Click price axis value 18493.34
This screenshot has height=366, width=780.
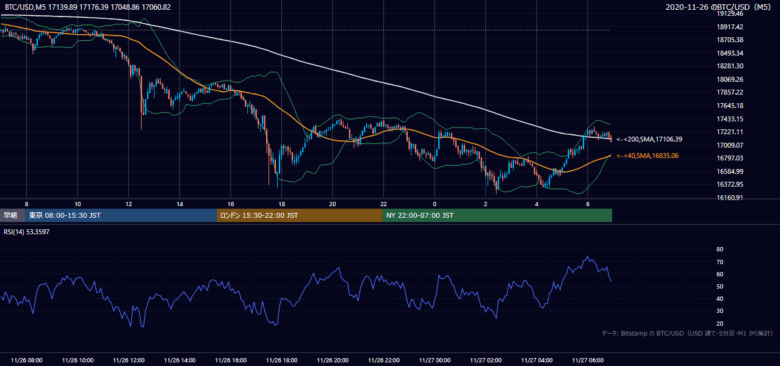[729, 53]
